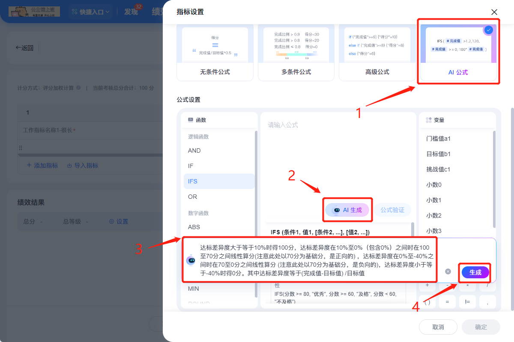Click the 设置 link under 绩效结果

(119, 221)
